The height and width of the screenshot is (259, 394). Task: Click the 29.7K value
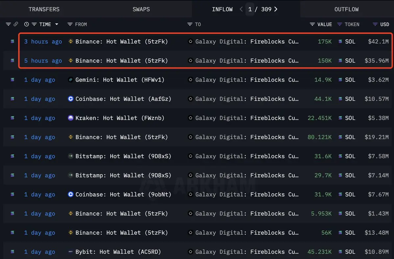(323, 175)
